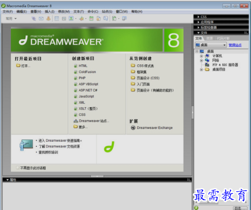251x210 pixels.
Task: Create a new ASP VBScript document
Action: 88,84
